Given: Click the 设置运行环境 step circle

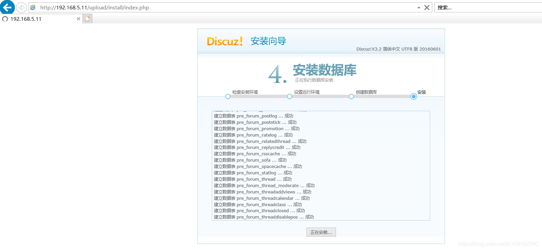Looking at the screenshot, I should (x=290, y=96).
